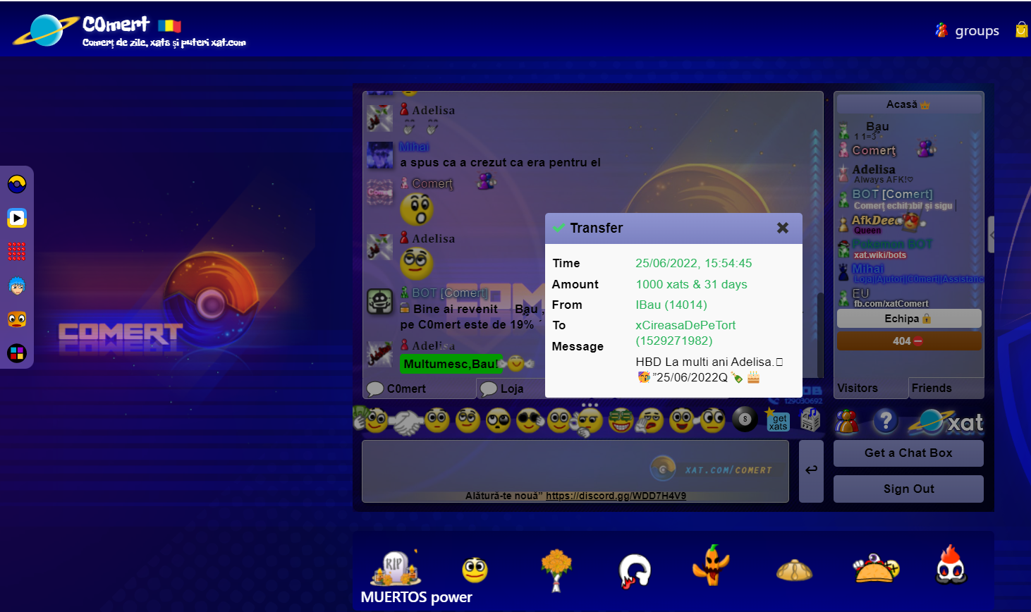Open the four colored squares sidebar app
Screen dimensions: 1031x612
[x=17, y=353]
